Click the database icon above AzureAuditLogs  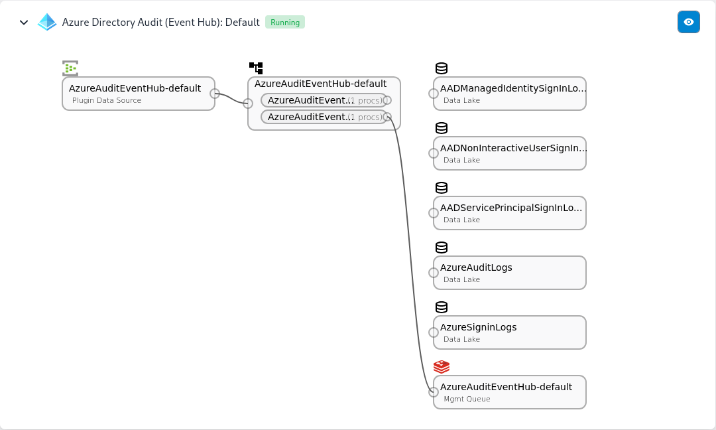coord(442,248)
